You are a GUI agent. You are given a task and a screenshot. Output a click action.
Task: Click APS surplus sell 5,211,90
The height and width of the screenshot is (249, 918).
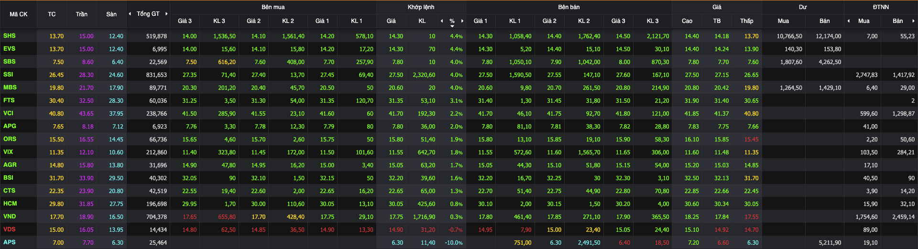pos(830,243)
